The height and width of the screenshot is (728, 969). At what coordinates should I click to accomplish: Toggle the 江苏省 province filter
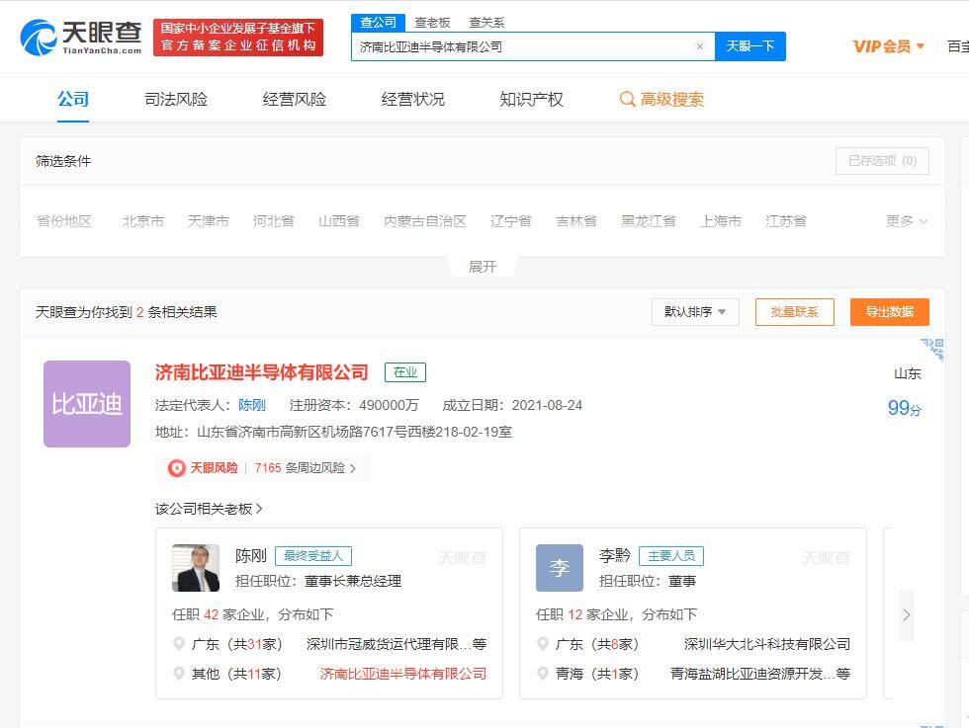[x=786, y=221]
